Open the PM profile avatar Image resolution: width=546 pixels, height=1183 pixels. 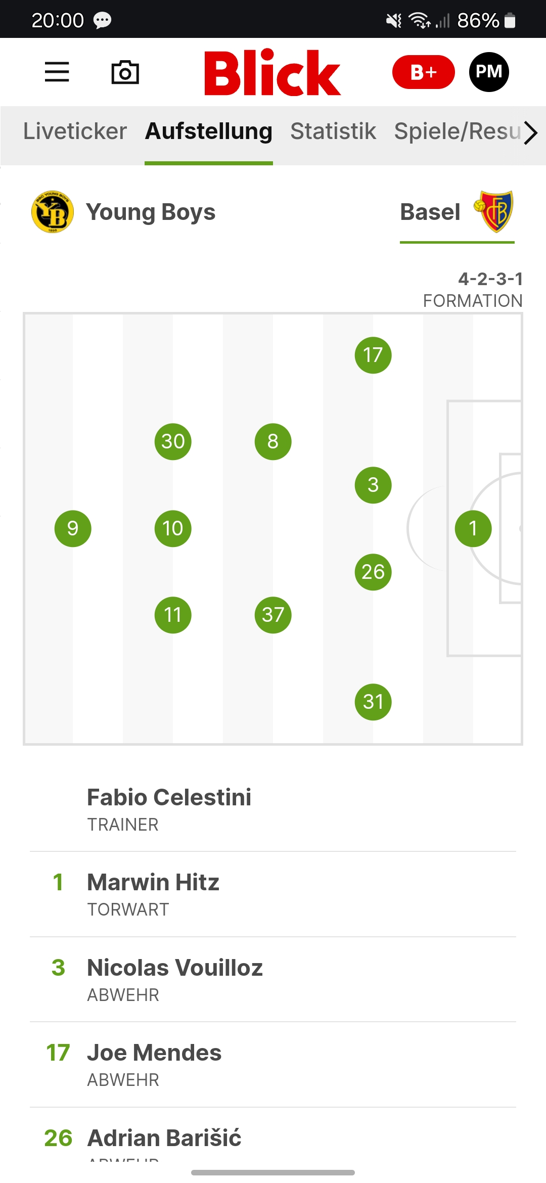489,72
